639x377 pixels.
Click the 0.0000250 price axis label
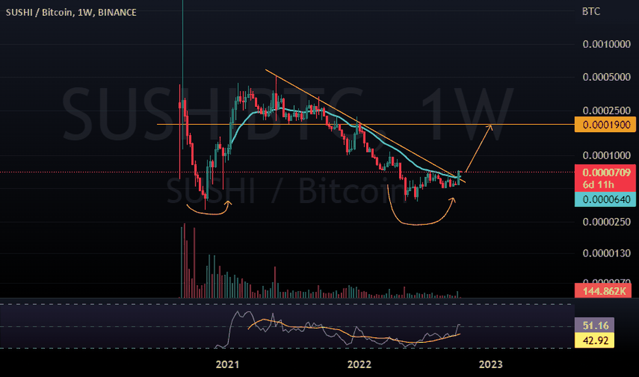[606, 221]
